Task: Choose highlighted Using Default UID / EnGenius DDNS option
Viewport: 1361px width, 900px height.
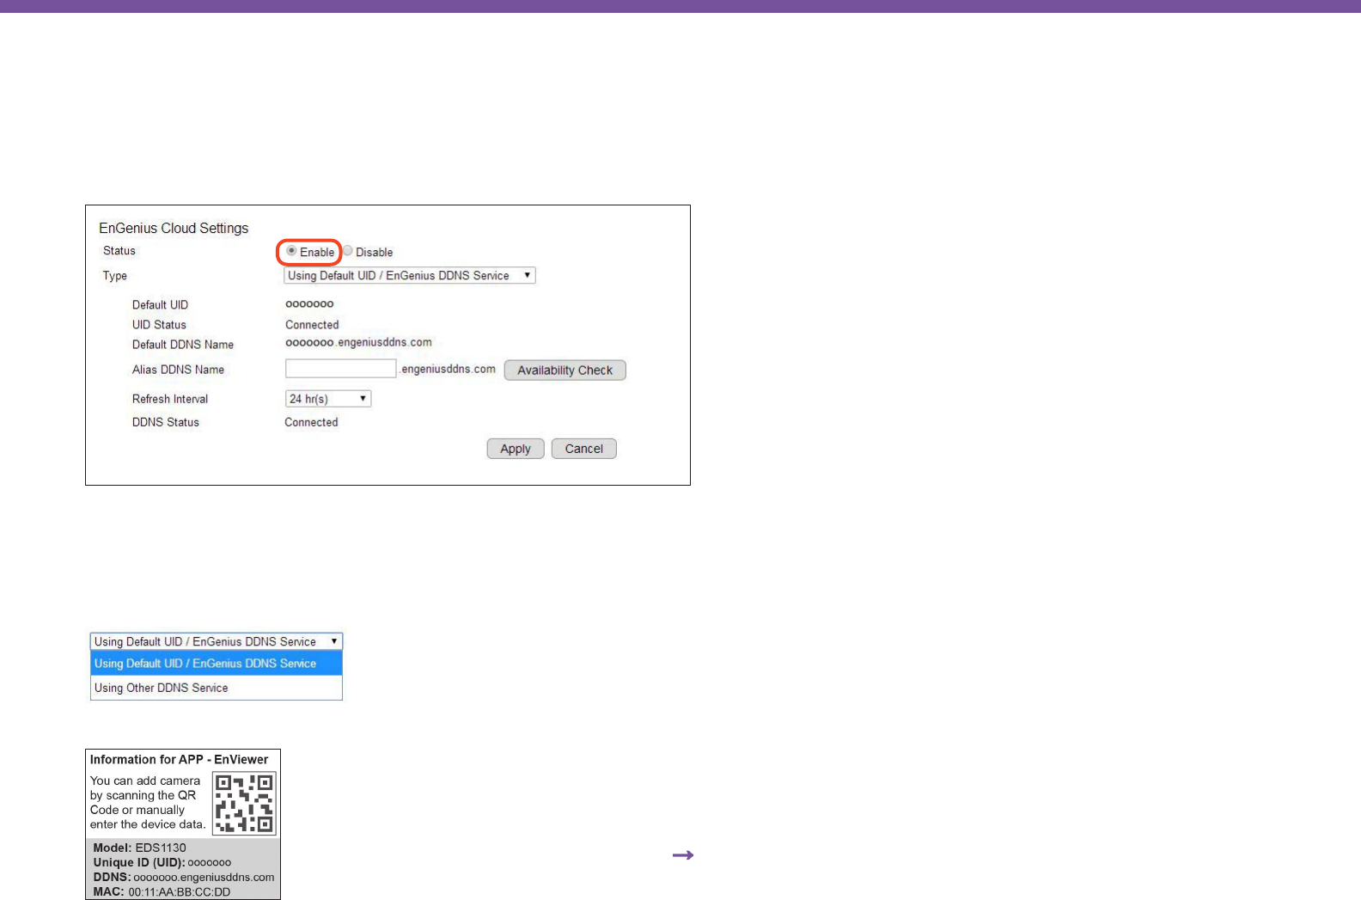Action: 217,664
